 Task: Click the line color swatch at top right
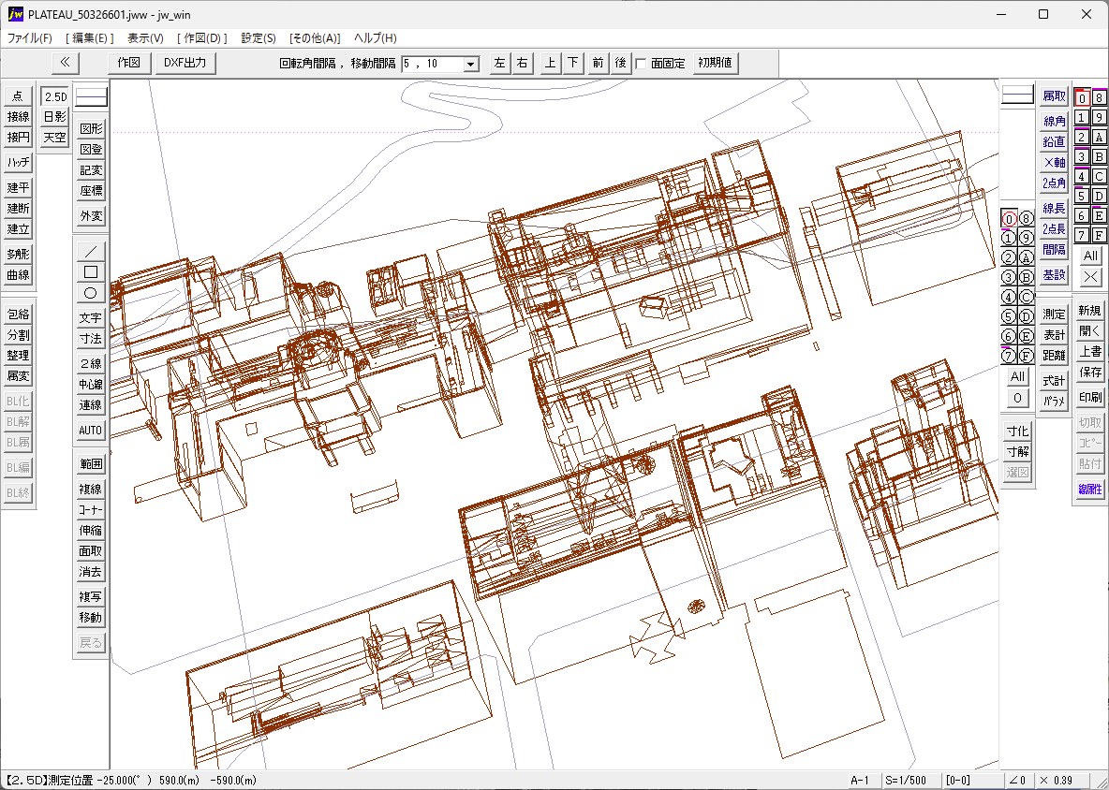click(x=1017, y=95)
